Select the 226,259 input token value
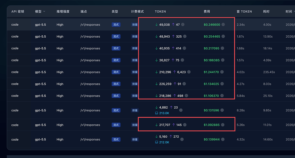 165,84
